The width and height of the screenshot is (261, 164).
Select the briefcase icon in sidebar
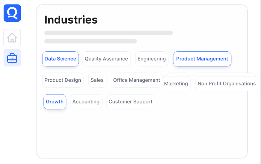click(12, 58)
